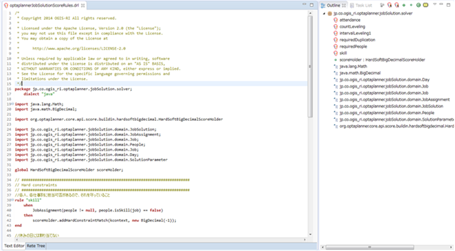
Task: Click the editor horizontal scroll right arrow
Action: point(304,240)
